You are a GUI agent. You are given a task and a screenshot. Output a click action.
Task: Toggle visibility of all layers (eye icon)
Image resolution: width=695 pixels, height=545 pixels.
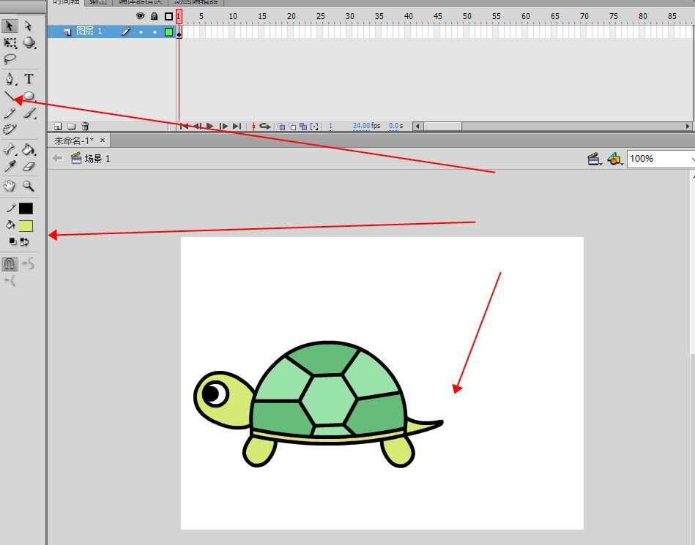tap(140, 16)
